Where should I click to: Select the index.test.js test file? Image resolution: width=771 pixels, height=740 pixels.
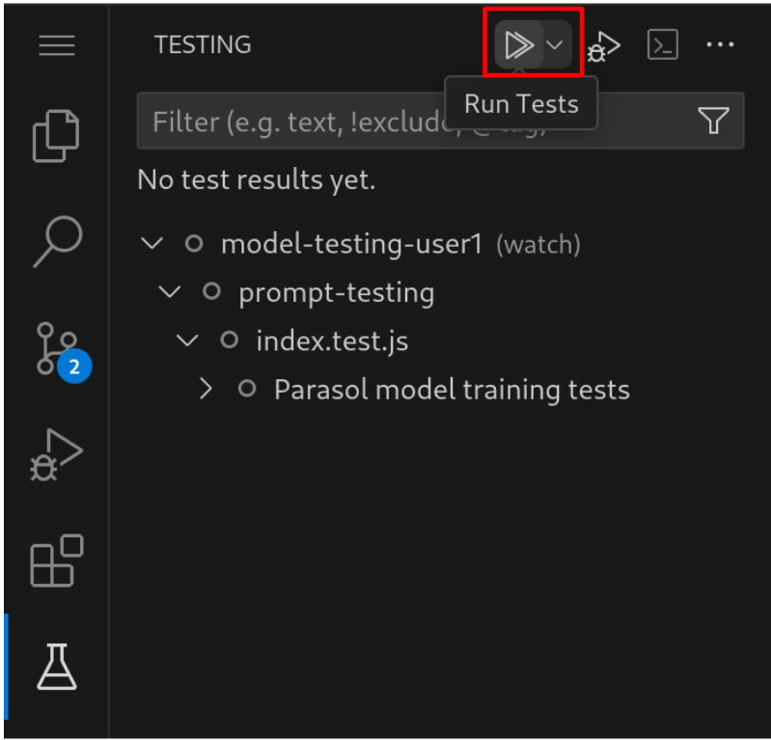315,341
